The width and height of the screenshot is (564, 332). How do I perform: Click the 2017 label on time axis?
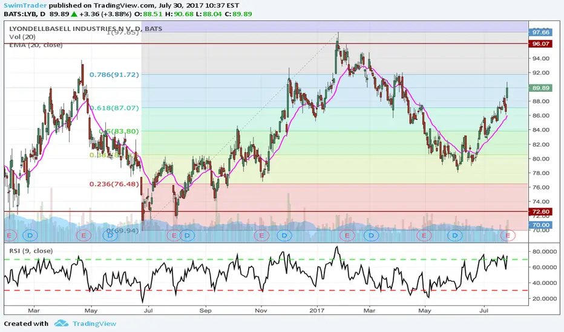(x=317, y=310)
